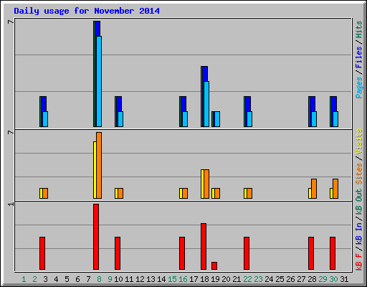Select day label 16 on the x-axis
The image size is (367, 287).
click(183, 279)
